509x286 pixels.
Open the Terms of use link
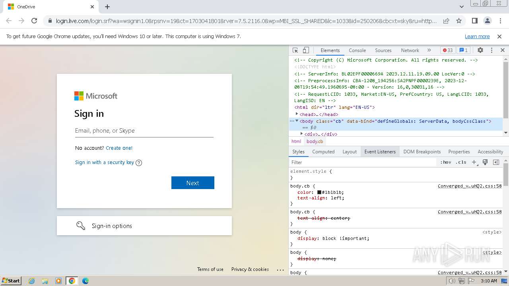210,269
